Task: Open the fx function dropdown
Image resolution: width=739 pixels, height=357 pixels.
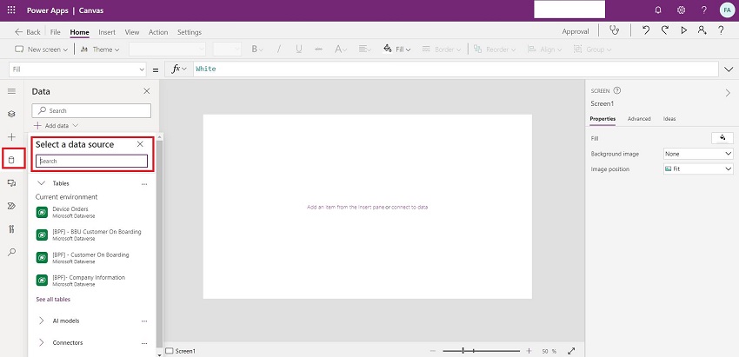Action: pyautogui.click(x=178, y=69)
